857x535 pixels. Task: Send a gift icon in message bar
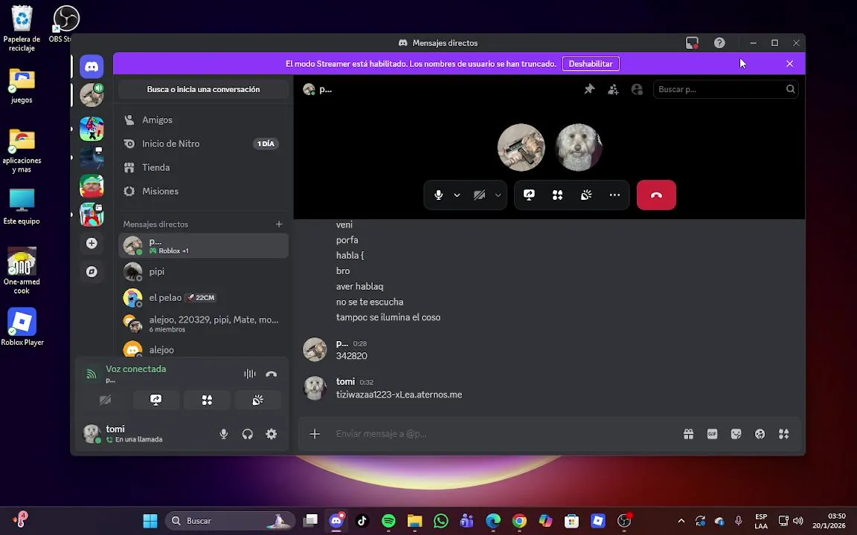pos(689,434)
